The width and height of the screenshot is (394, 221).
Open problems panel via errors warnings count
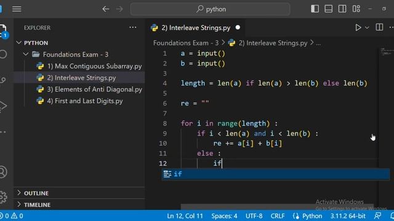pos(12,215)
